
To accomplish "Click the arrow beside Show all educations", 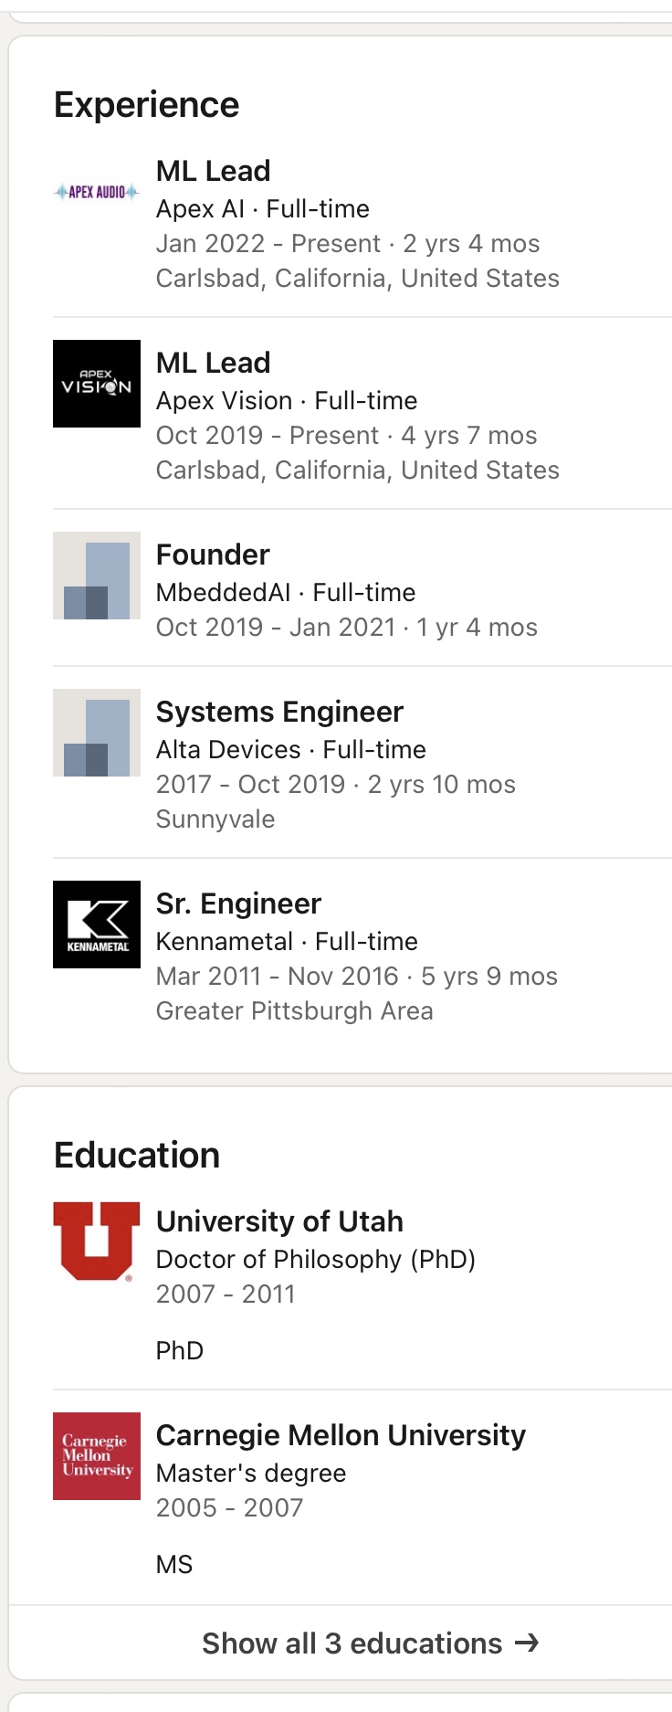I will pos(527,1643).
